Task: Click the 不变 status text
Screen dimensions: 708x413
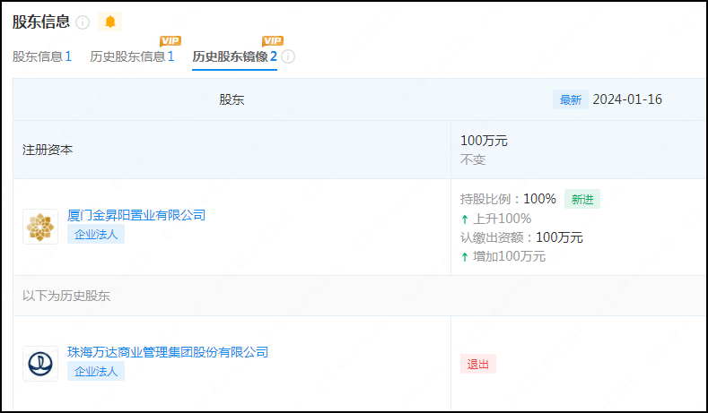Action: [473, 159]
